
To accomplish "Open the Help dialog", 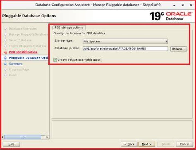I will point(11,144).
